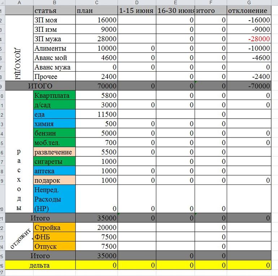
Task: Select the orange 'Отпуск' cell
Action: pyautogui.click(x=54, y=246)
